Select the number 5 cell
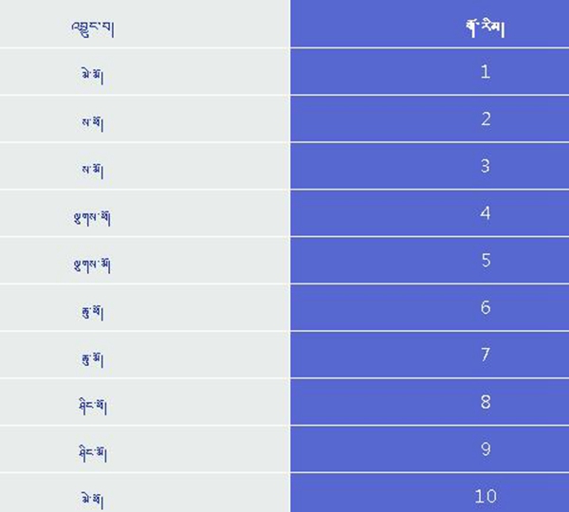This screenshot has width=569, height=512. 430,260
